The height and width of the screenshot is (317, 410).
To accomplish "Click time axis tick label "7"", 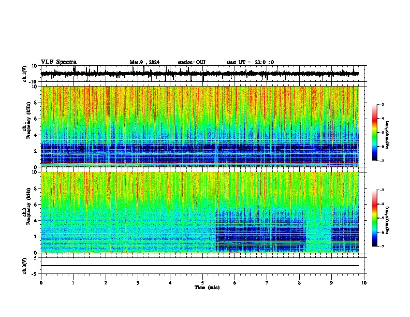I will (x=267, y=283).
